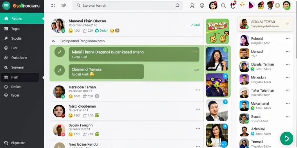Click the Daden label on Manonai post
Screen dimensions: 297x148
[104, 31]
